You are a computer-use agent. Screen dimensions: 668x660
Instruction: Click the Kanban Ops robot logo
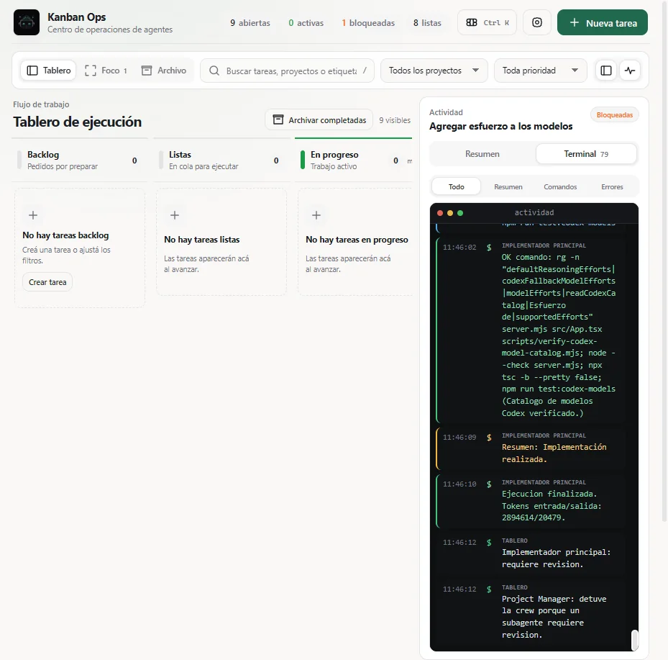click(x=27, y=22)
